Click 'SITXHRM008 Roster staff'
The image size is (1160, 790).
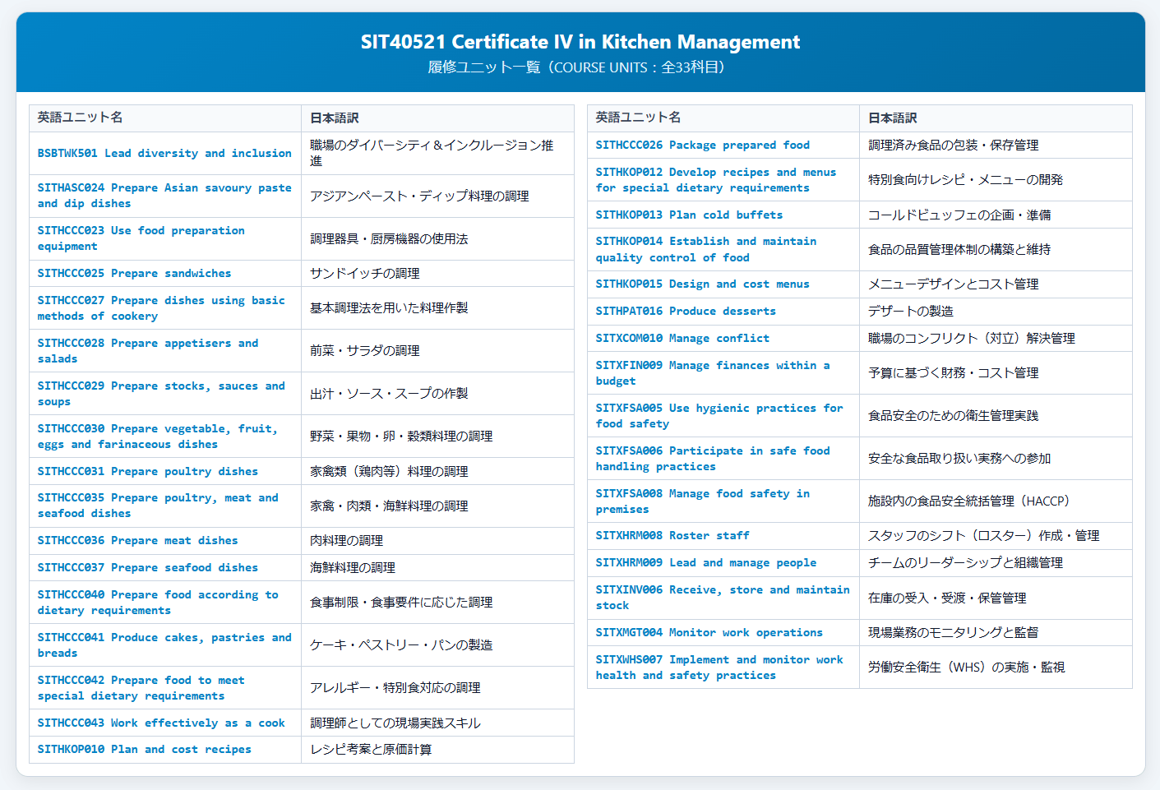pyautogui.click(x=672, y=535)
